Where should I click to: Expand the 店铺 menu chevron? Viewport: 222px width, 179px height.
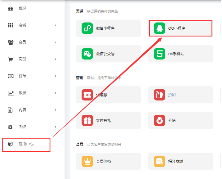pyautogui.click(x=55, y=25)
